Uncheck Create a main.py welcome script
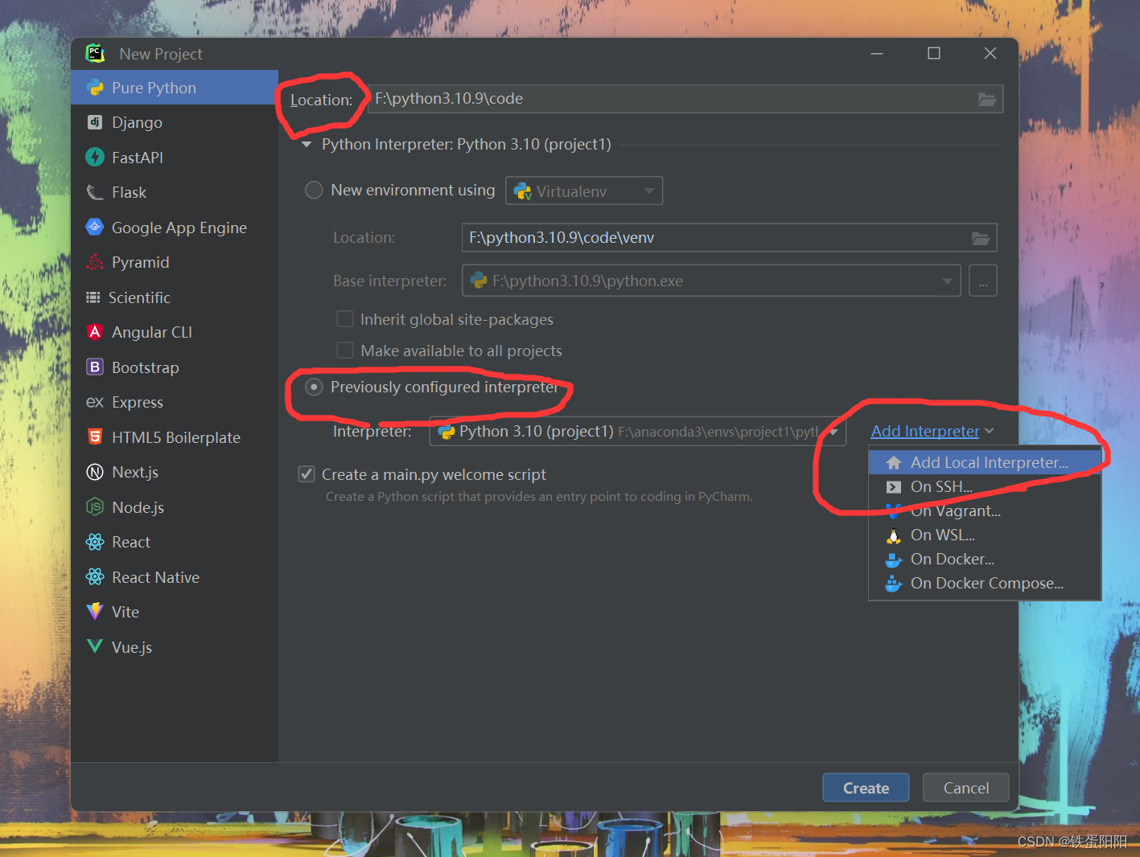 pyautogui.click(x=307, y=474)
